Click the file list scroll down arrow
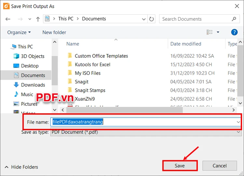This screenshot has height=176, width=244. pos(240,103)
